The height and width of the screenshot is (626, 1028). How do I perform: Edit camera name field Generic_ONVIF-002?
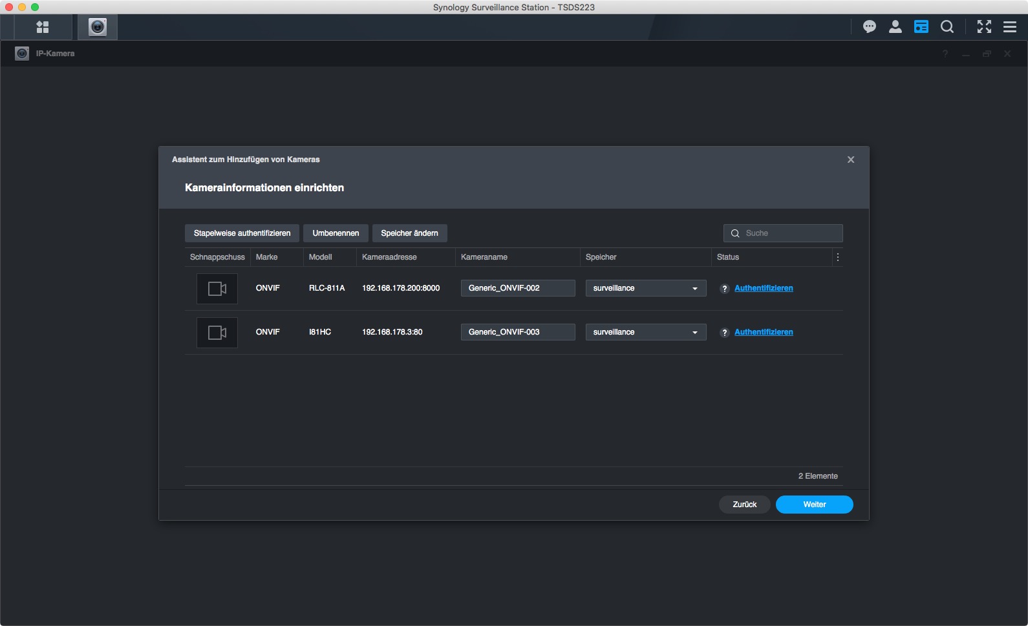coord(517,288)
